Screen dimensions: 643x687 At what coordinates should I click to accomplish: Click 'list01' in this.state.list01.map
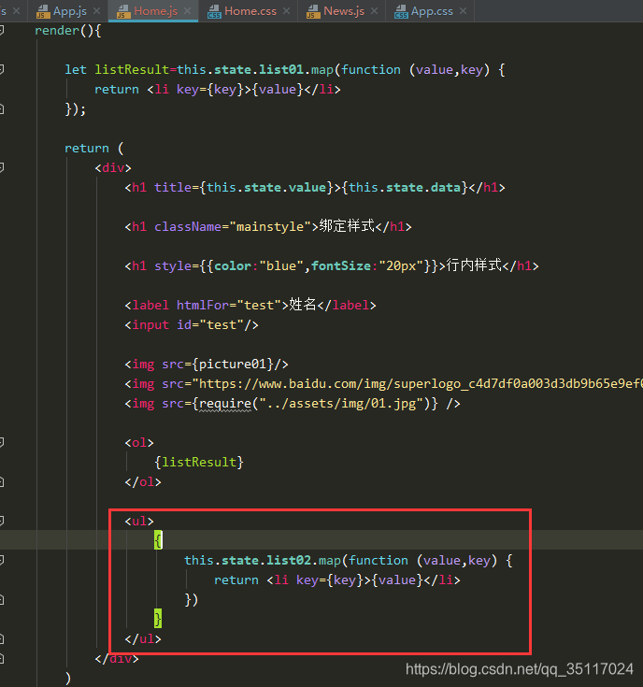point(280,70)
